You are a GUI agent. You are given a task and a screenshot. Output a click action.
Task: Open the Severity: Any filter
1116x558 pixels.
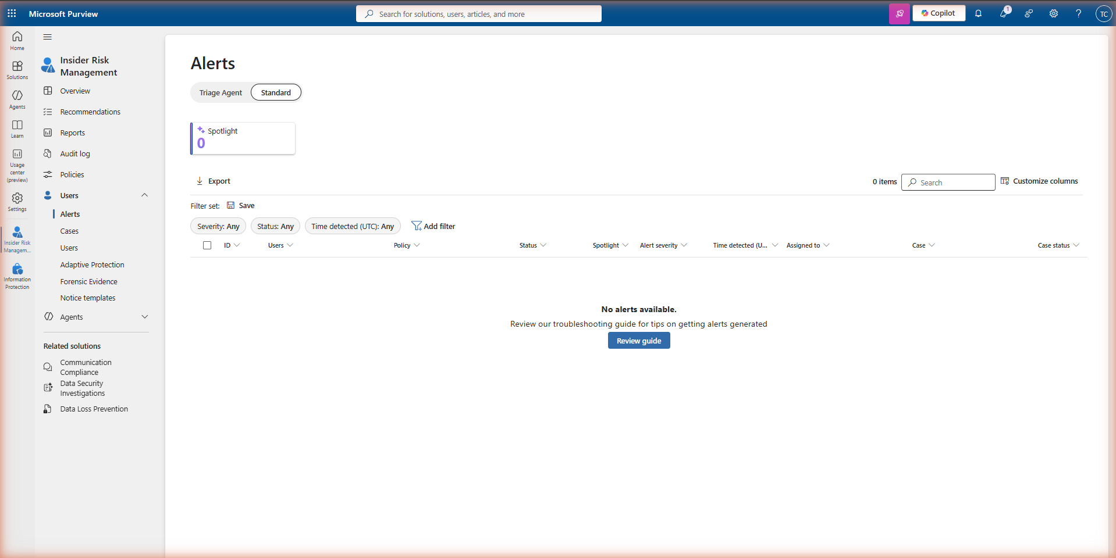coord(218,226)
